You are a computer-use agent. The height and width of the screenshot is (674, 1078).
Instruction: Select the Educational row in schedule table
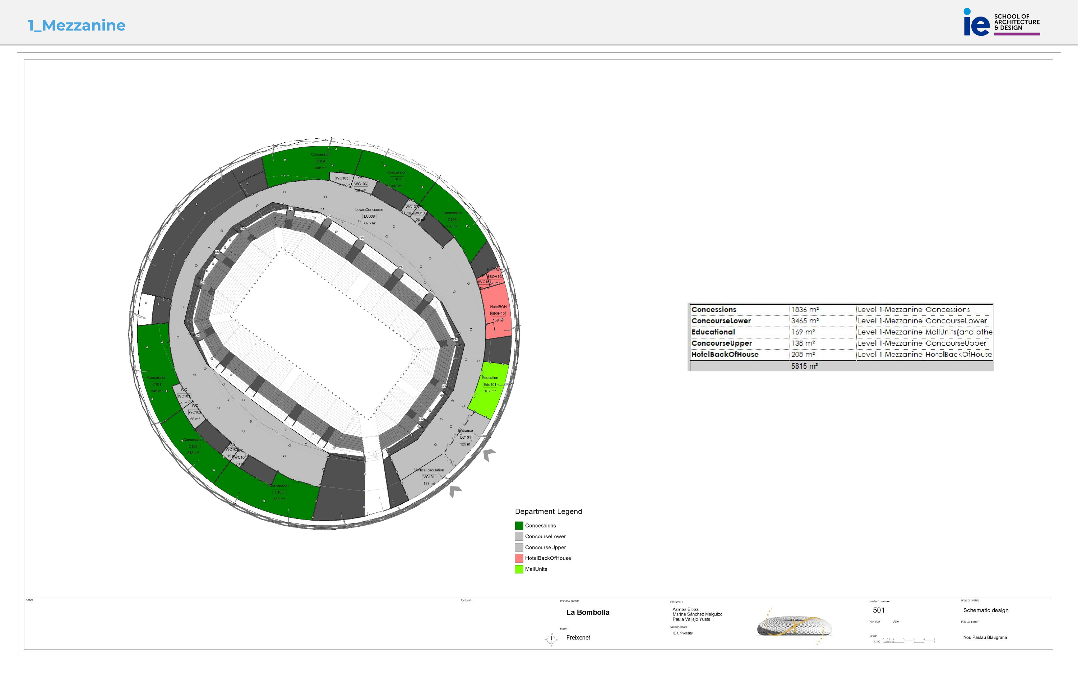pyautogui.click(x=841, y=332)
